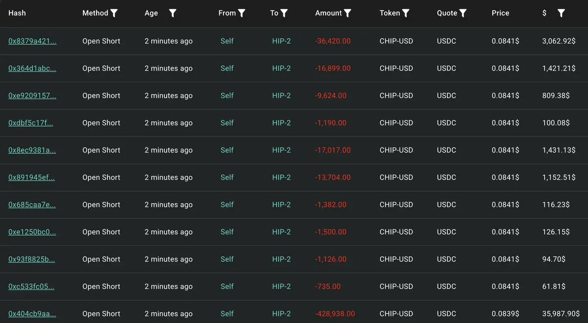The image size is (588, 323).
Task: Open transaction hash 0x404cb9aa...
Action: (32, 314)
